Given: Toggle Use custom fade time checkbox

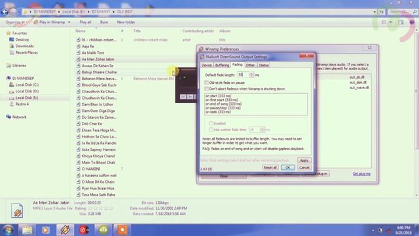Looking at the screenshot, I should tap(211, 130).
